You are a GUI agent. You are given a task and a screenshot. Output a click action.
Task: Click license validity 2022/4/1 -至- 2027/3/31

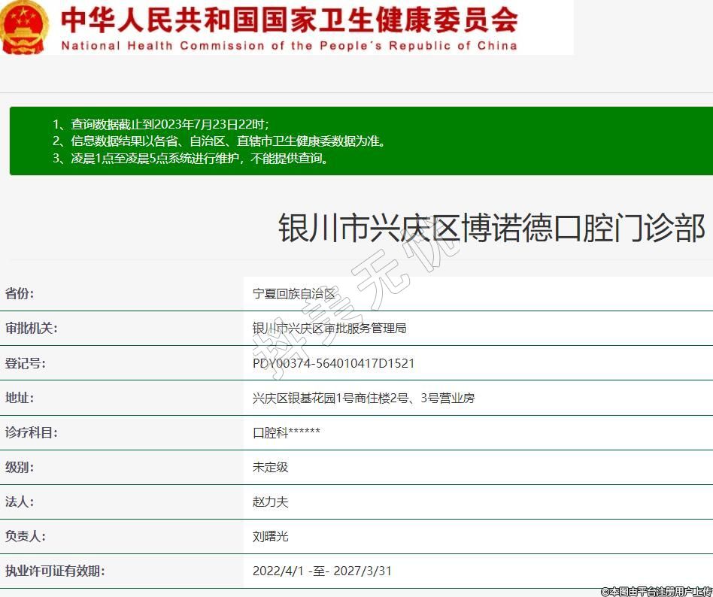coord(322,571)
